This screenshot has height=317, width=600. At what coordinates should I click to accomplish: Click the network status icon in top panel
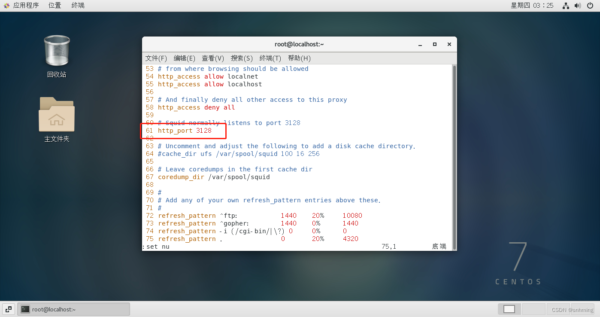click(x=566, y=6)
